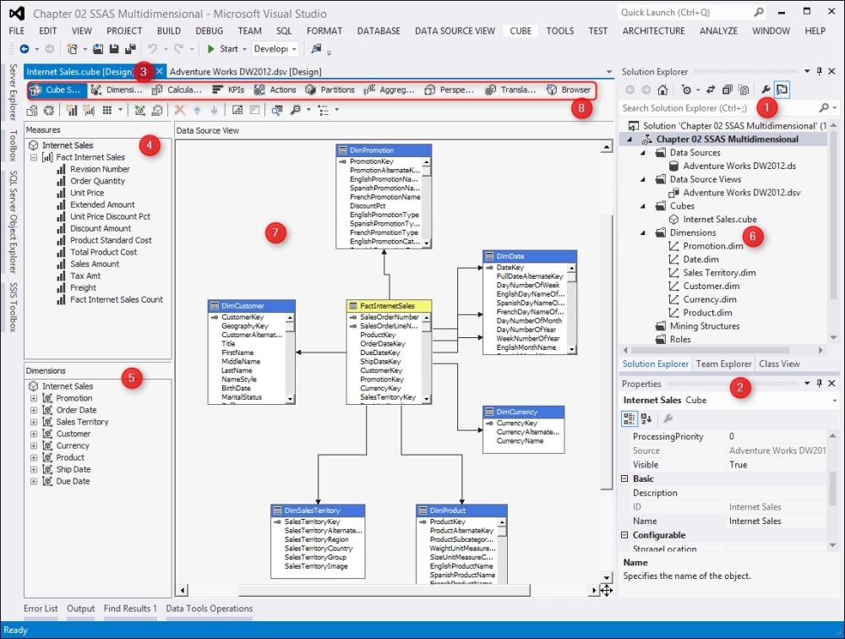Switch to the Team Explorer tab

pyautogui.click(x=723, y=364)
